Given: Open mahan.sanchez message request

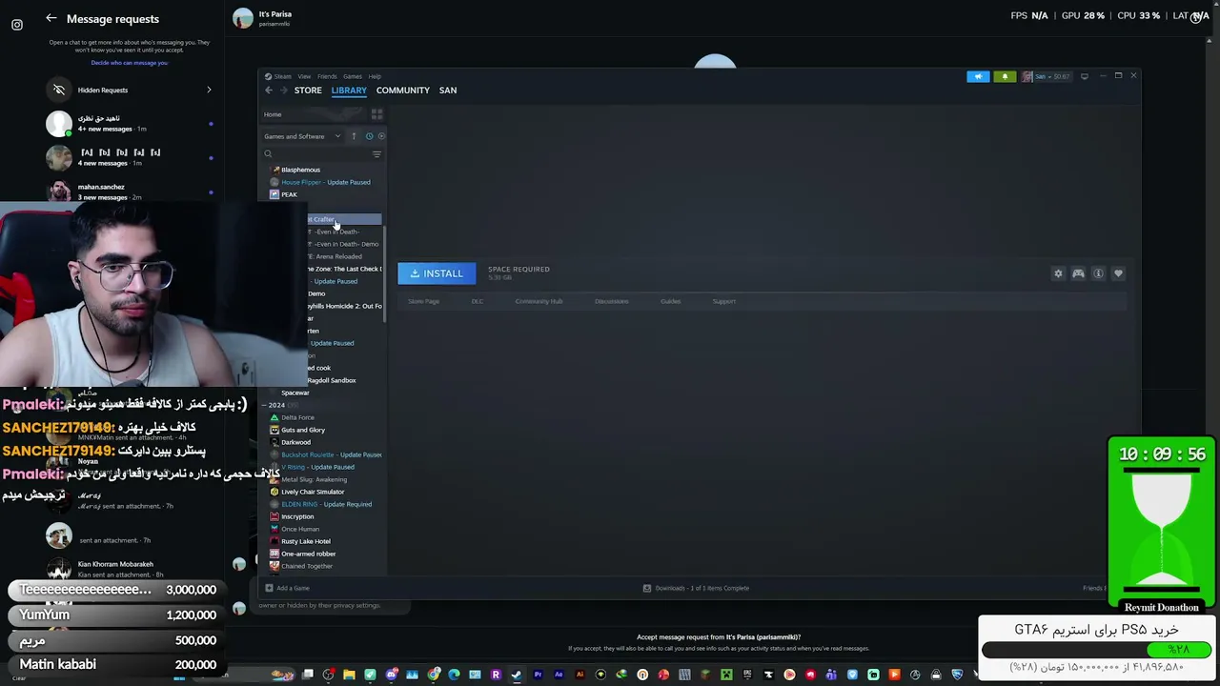Looking at the screenshot, I should point(130,191).
